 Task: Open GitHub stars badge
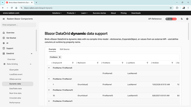[x=171, y=19]
